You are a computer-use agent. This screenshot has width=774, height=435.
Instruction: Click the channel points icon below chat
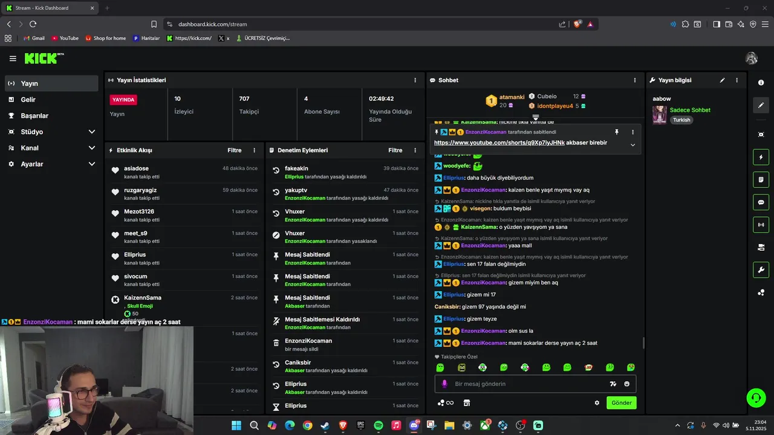pyautogui.click(x=446, y=403)
